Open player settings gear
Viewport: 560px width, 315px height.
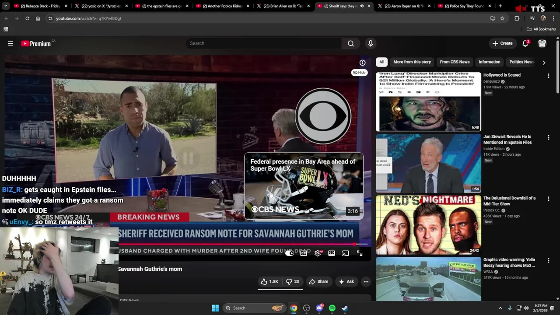[318, 253]
